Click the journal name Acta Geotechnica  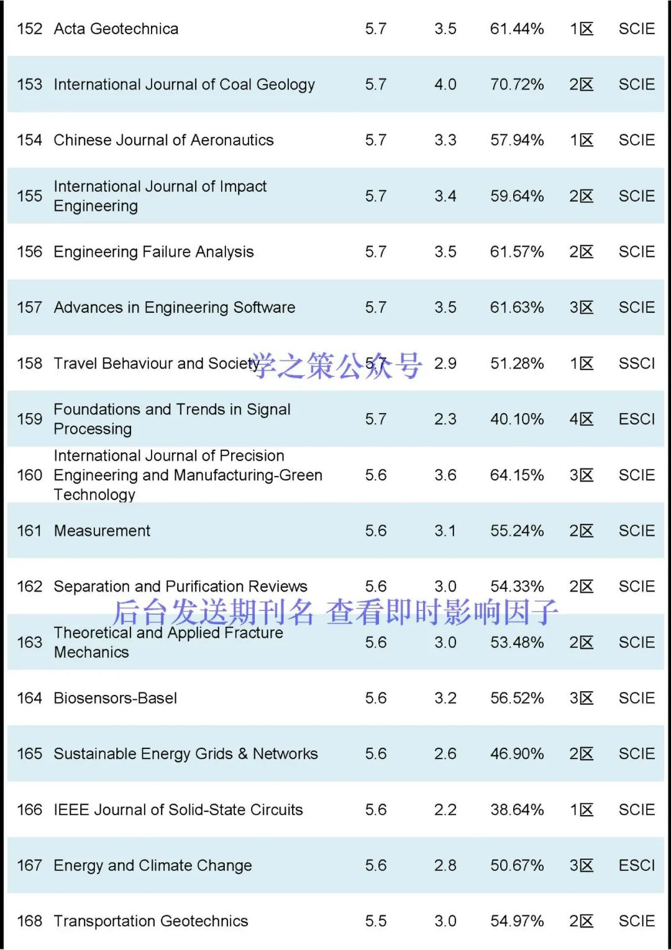116,29
